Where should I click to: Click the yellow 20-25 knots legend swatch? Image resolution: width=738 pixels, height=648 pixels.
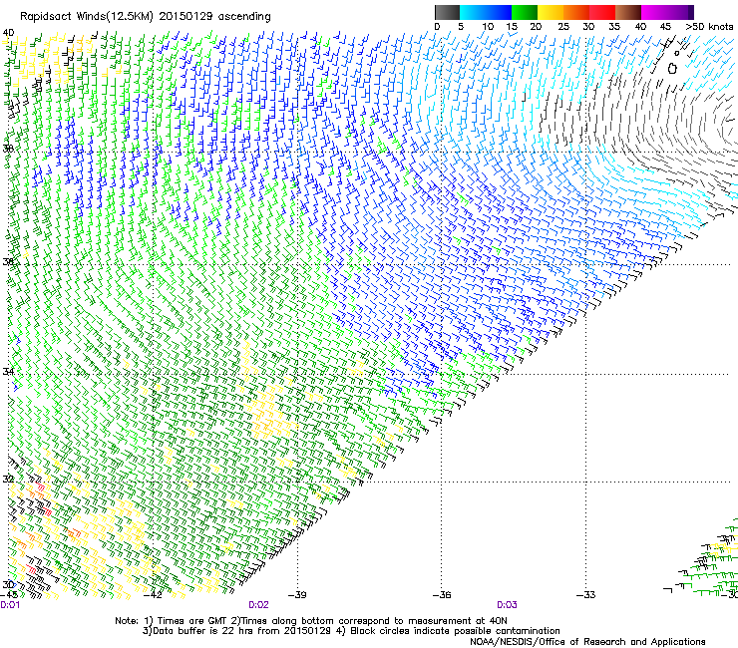(551, 12)
